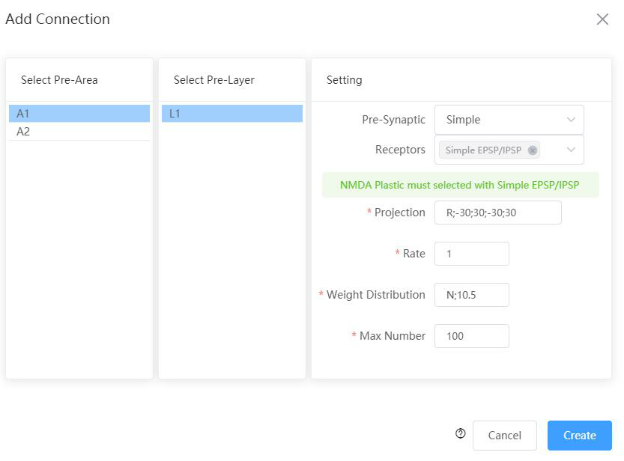624x461 pixels.
Task: Expand the Pre-Synaptic chevron arrow
Action: point(571,120)
